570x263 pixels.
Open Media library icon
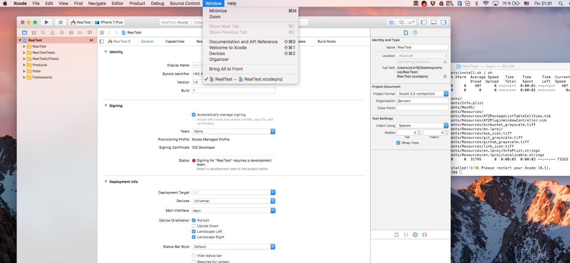(x=424, y=234)
